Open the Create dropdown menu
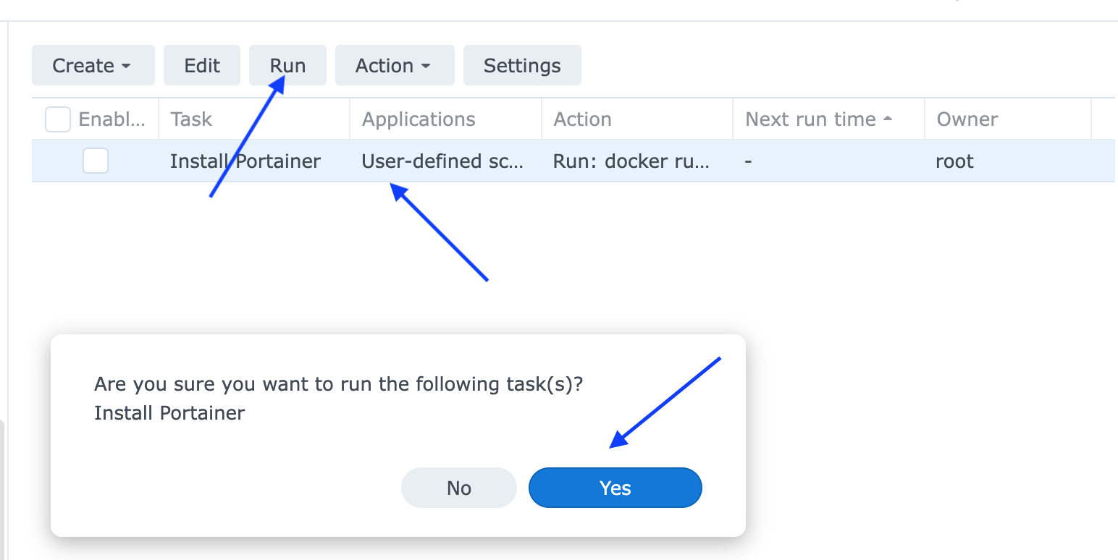This screenshot has height=560, width=1118. coord(93,65)
